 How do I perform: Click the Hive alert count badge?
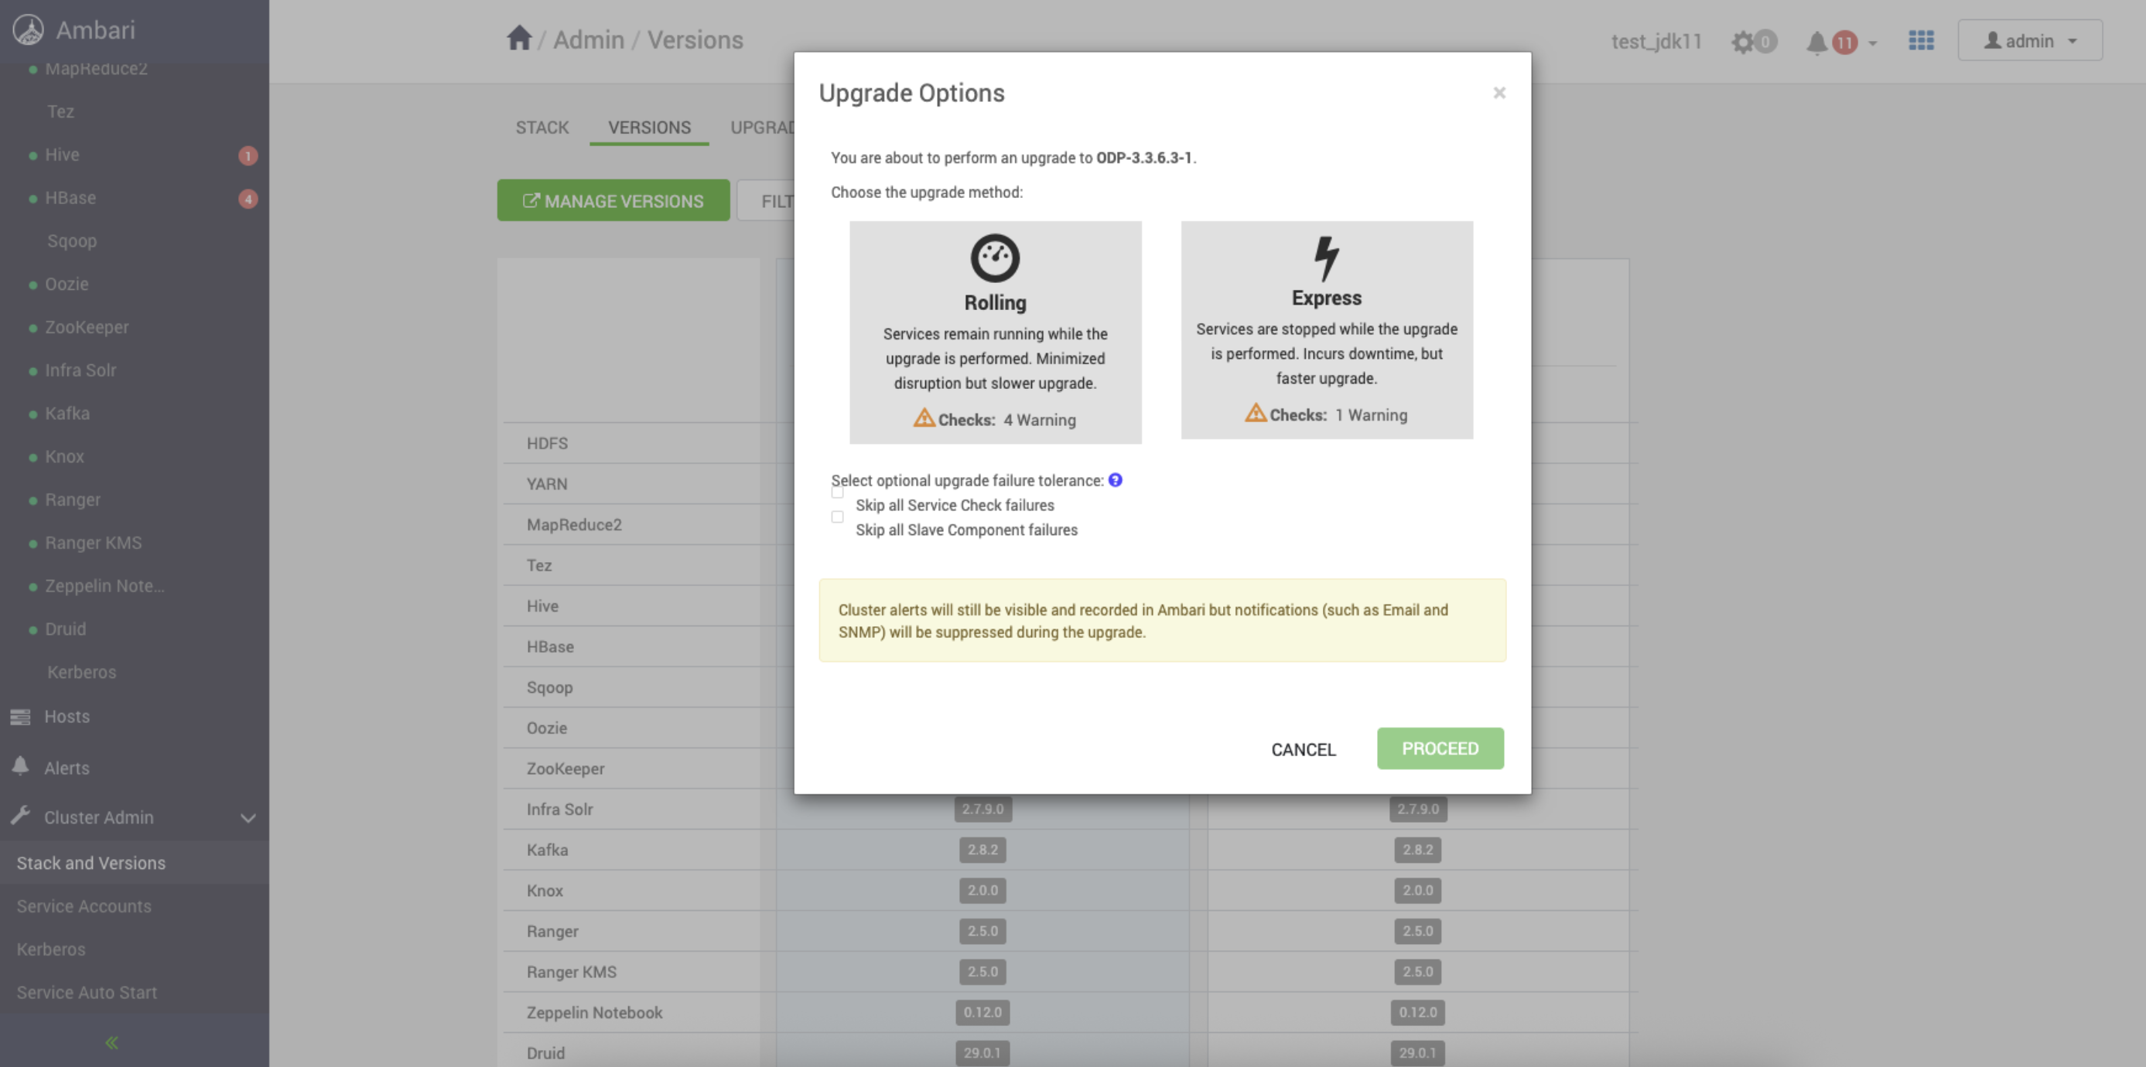pos(248,155)
